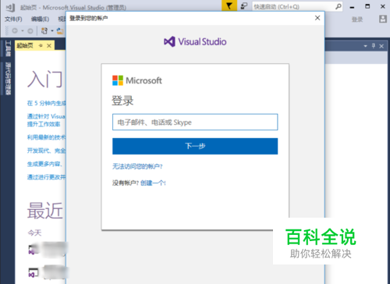Click the account picture icon at the top right
This screenshot has width=390, height=284.
[x=383, y=19]
